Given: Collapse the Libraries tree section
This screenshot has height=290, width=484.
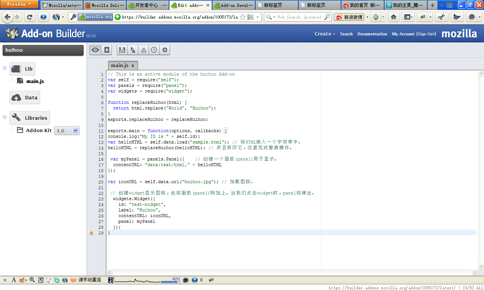Looking at the screenshot, I should 5,117.
